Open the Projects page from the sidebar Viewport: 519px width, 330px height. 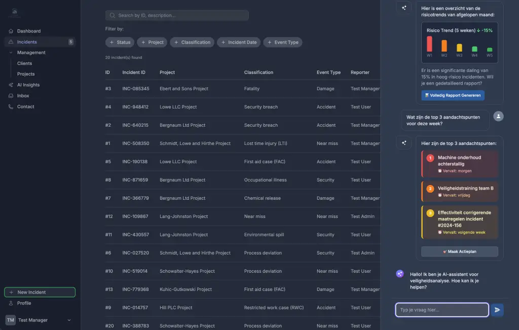click(25, 74)
